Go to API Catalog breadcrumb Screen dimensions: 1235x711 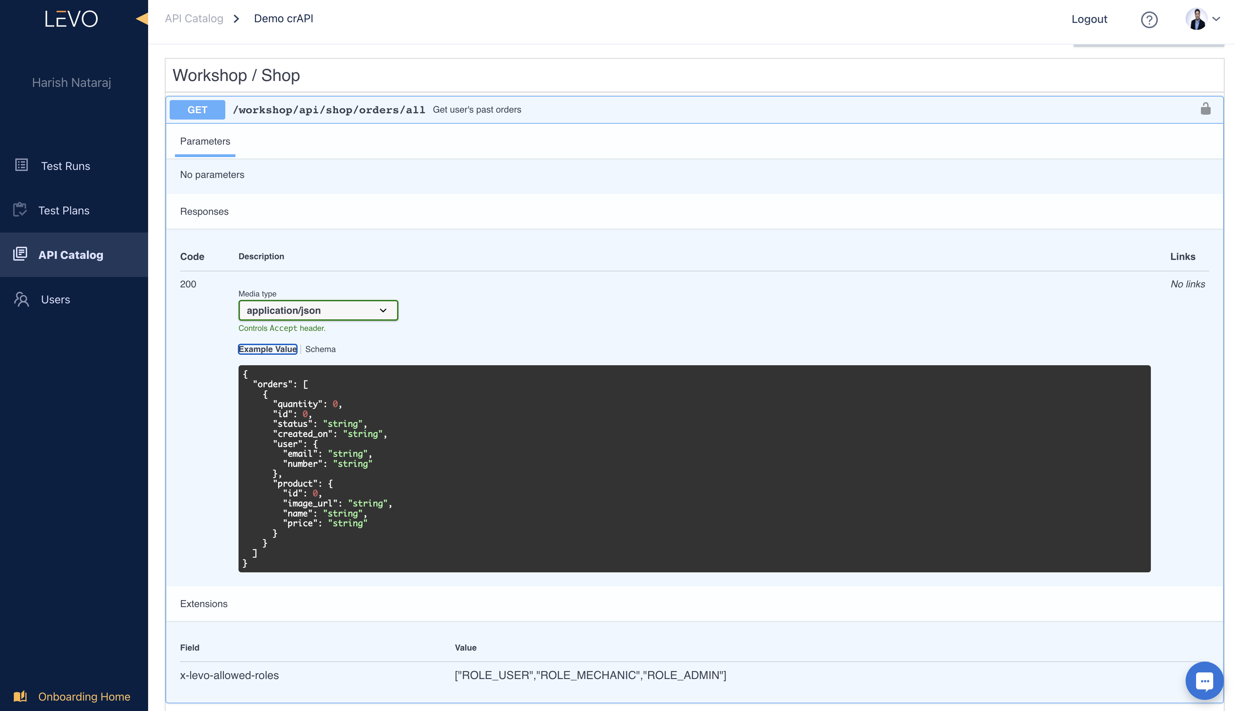(194, 18)
